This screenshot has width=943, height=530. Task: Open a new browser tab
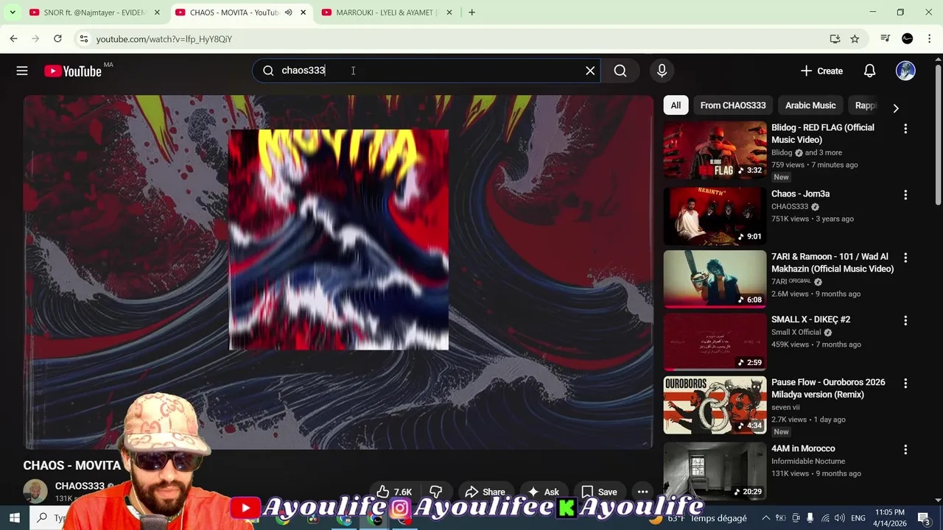click(x=471, y=13)
